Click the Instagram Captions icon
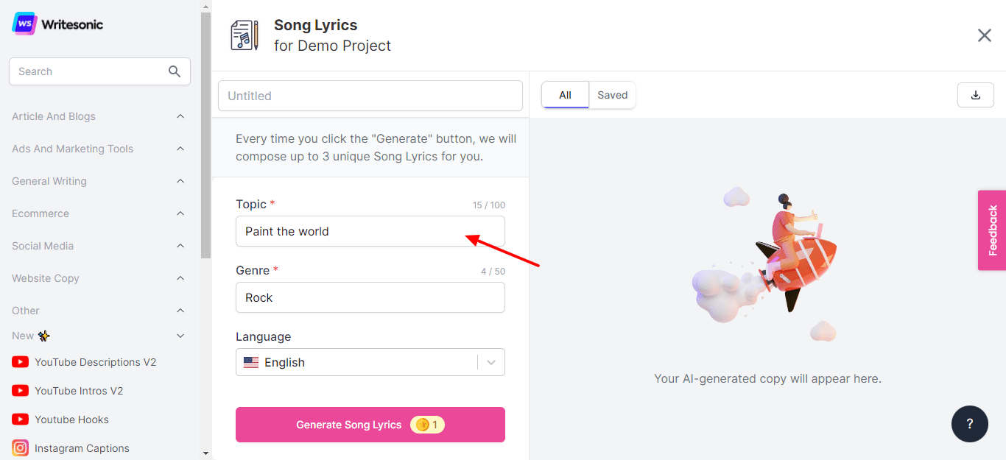 (21, 448)
